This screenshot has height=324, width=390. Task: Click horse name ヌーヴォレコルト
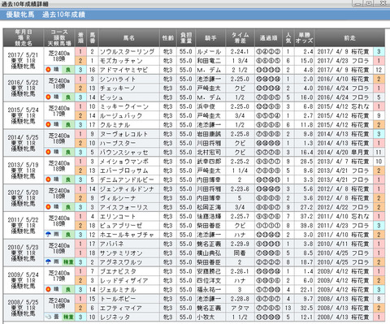[123, 134]
